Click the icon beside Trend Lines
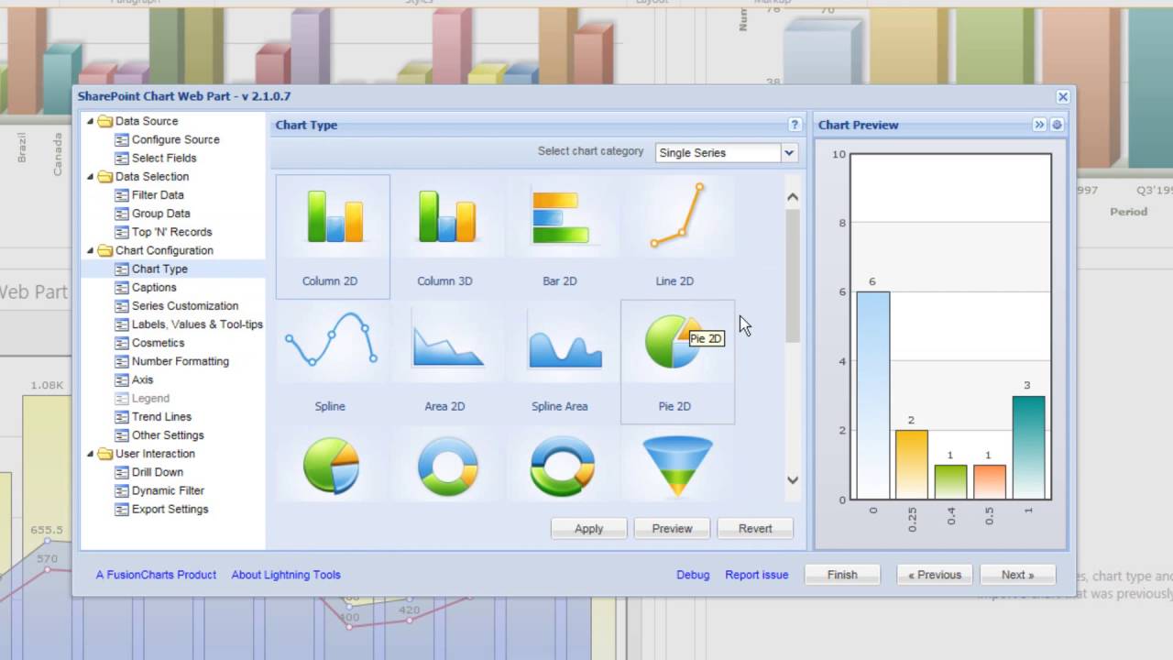Viewport: 1173px width, 660px height. [x=122, y=417]
